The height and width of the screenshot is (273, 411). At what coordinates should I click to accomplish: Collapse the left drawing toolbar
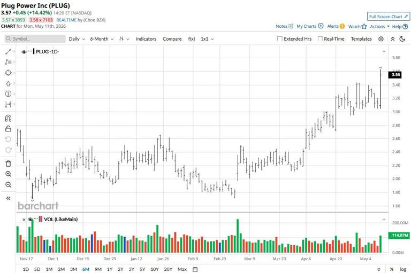tap(8, 198)
